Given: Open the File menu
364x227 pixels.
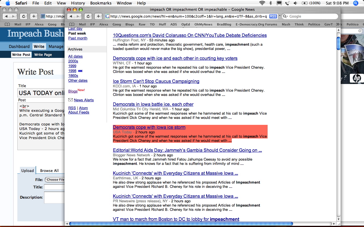Looking at the screenshot, I should 36,3.
